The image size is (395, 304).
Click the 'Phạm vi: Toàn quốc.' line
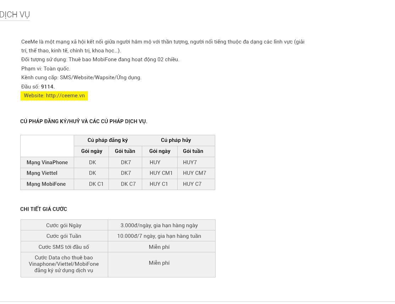[46, 69]
